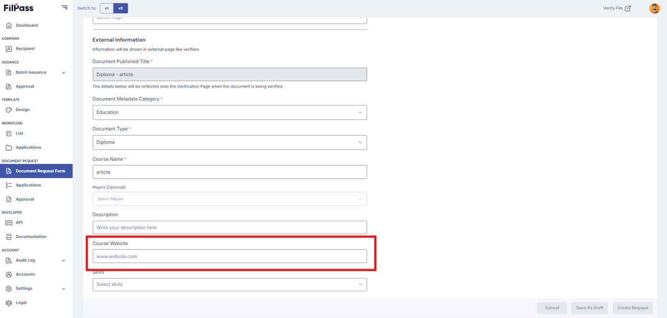Click the Verify File external-link icon
Viewport: 667px width, 318px height.
pyautogui.click(x=628, y=8)
